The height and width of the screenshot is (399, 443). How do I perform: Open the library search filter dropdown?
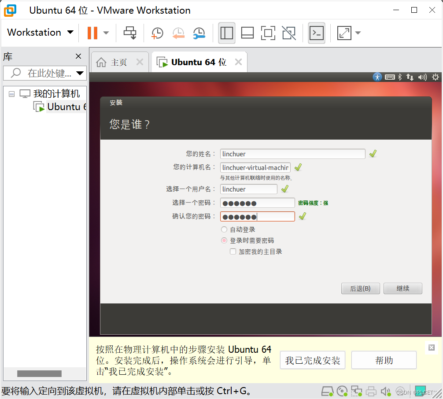(x=80, y=74)
